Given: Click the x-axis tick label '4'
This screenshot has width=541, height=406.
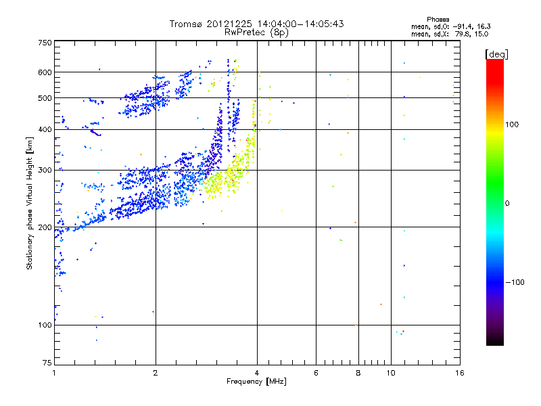Looking at the screenshot, I should click(257, 373).
